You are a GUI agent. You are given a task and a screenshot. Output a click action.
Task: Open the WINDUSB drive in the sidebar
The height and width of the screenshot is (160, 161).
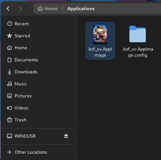(38, 136)
